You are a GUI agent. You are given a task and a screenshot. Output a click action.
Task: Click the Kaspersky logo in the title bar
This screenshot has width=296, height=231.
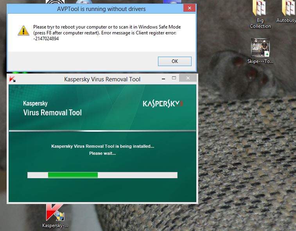pos(13,79)
